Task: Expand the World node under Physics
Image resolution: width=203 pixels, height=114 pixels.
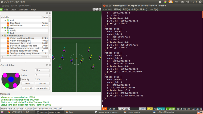Action: click(5, 31)
